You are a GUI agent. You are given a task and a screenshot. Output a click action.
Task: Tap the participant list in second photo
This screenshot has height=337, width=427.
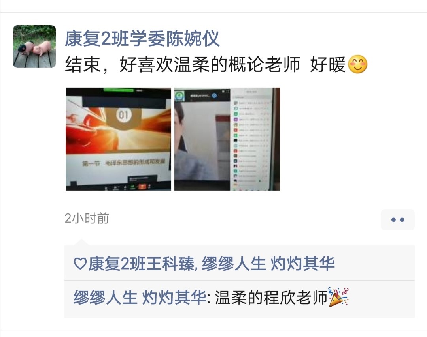(x=251, y=140)
